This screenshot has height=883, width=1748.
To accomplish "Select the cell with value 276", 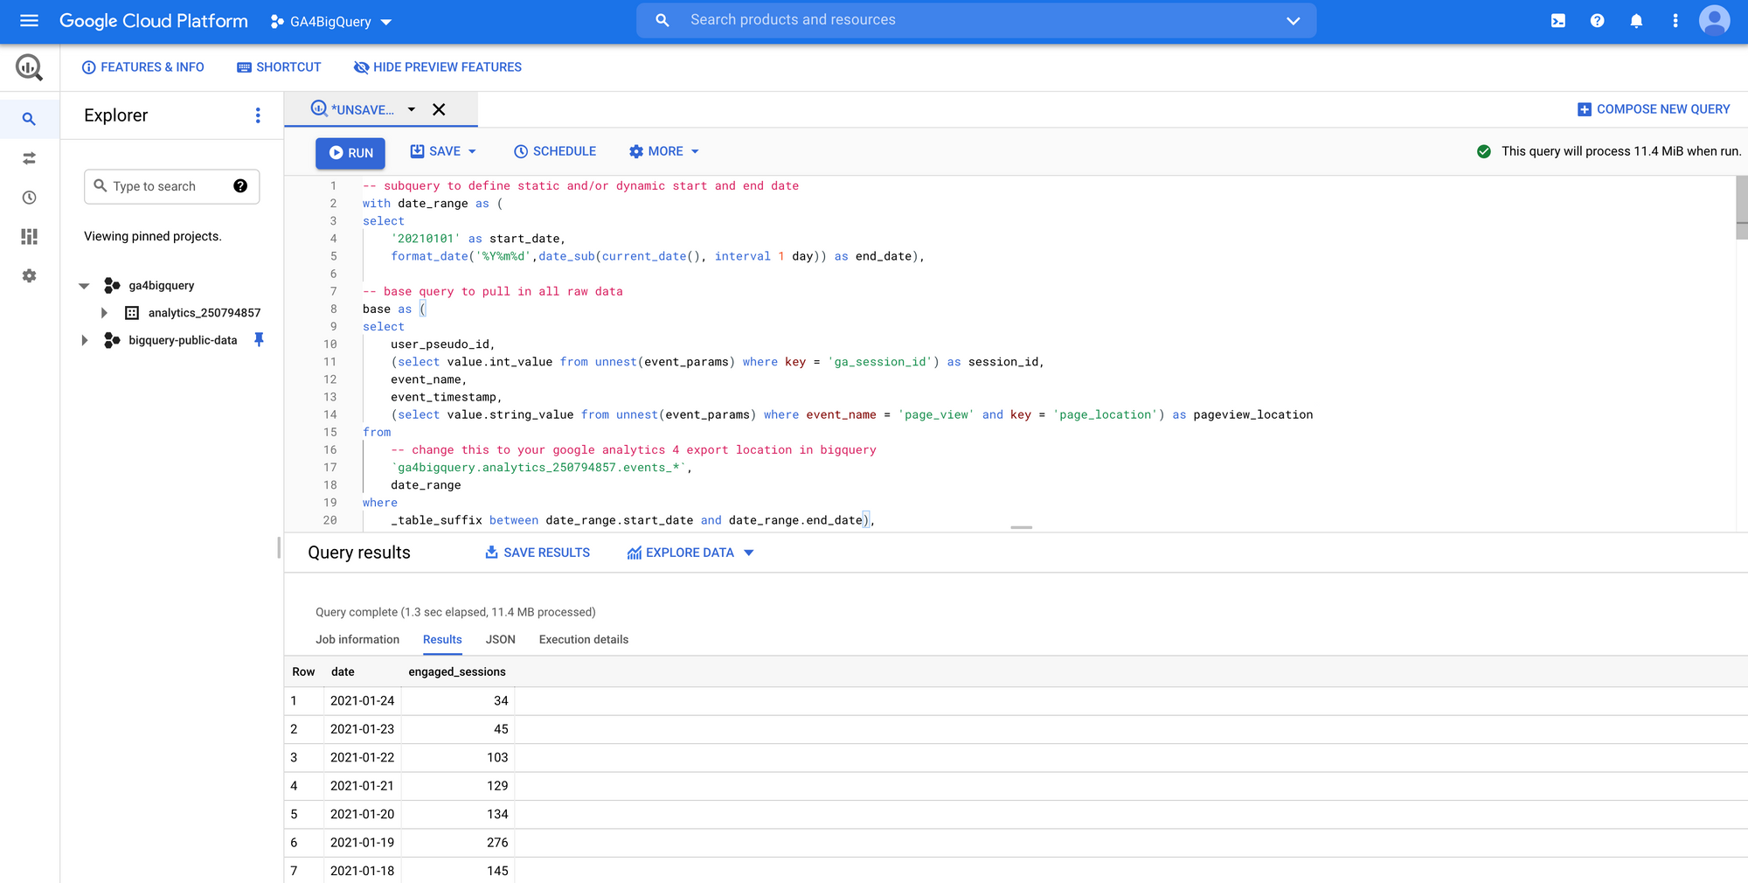I will pos(458,843).
